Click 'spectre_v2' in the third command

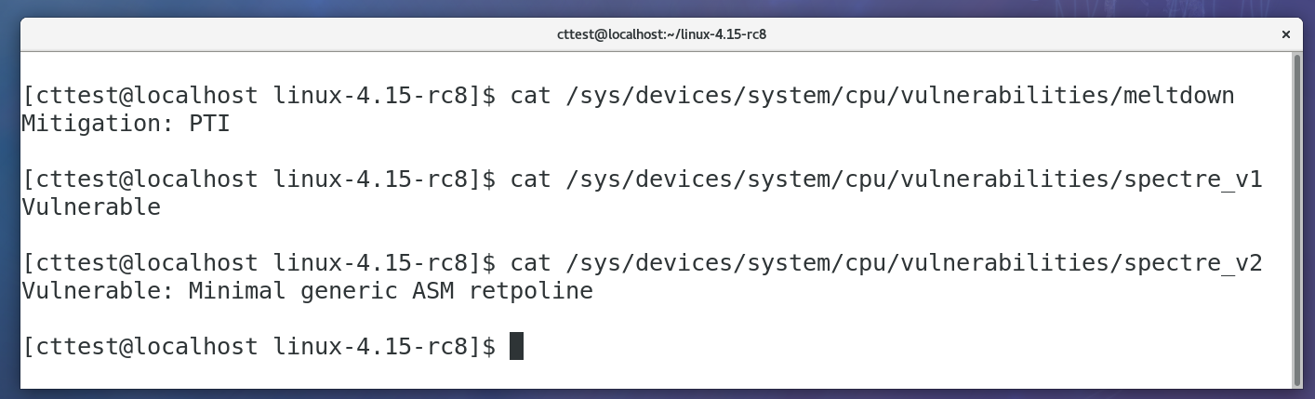click(1191, 262)
